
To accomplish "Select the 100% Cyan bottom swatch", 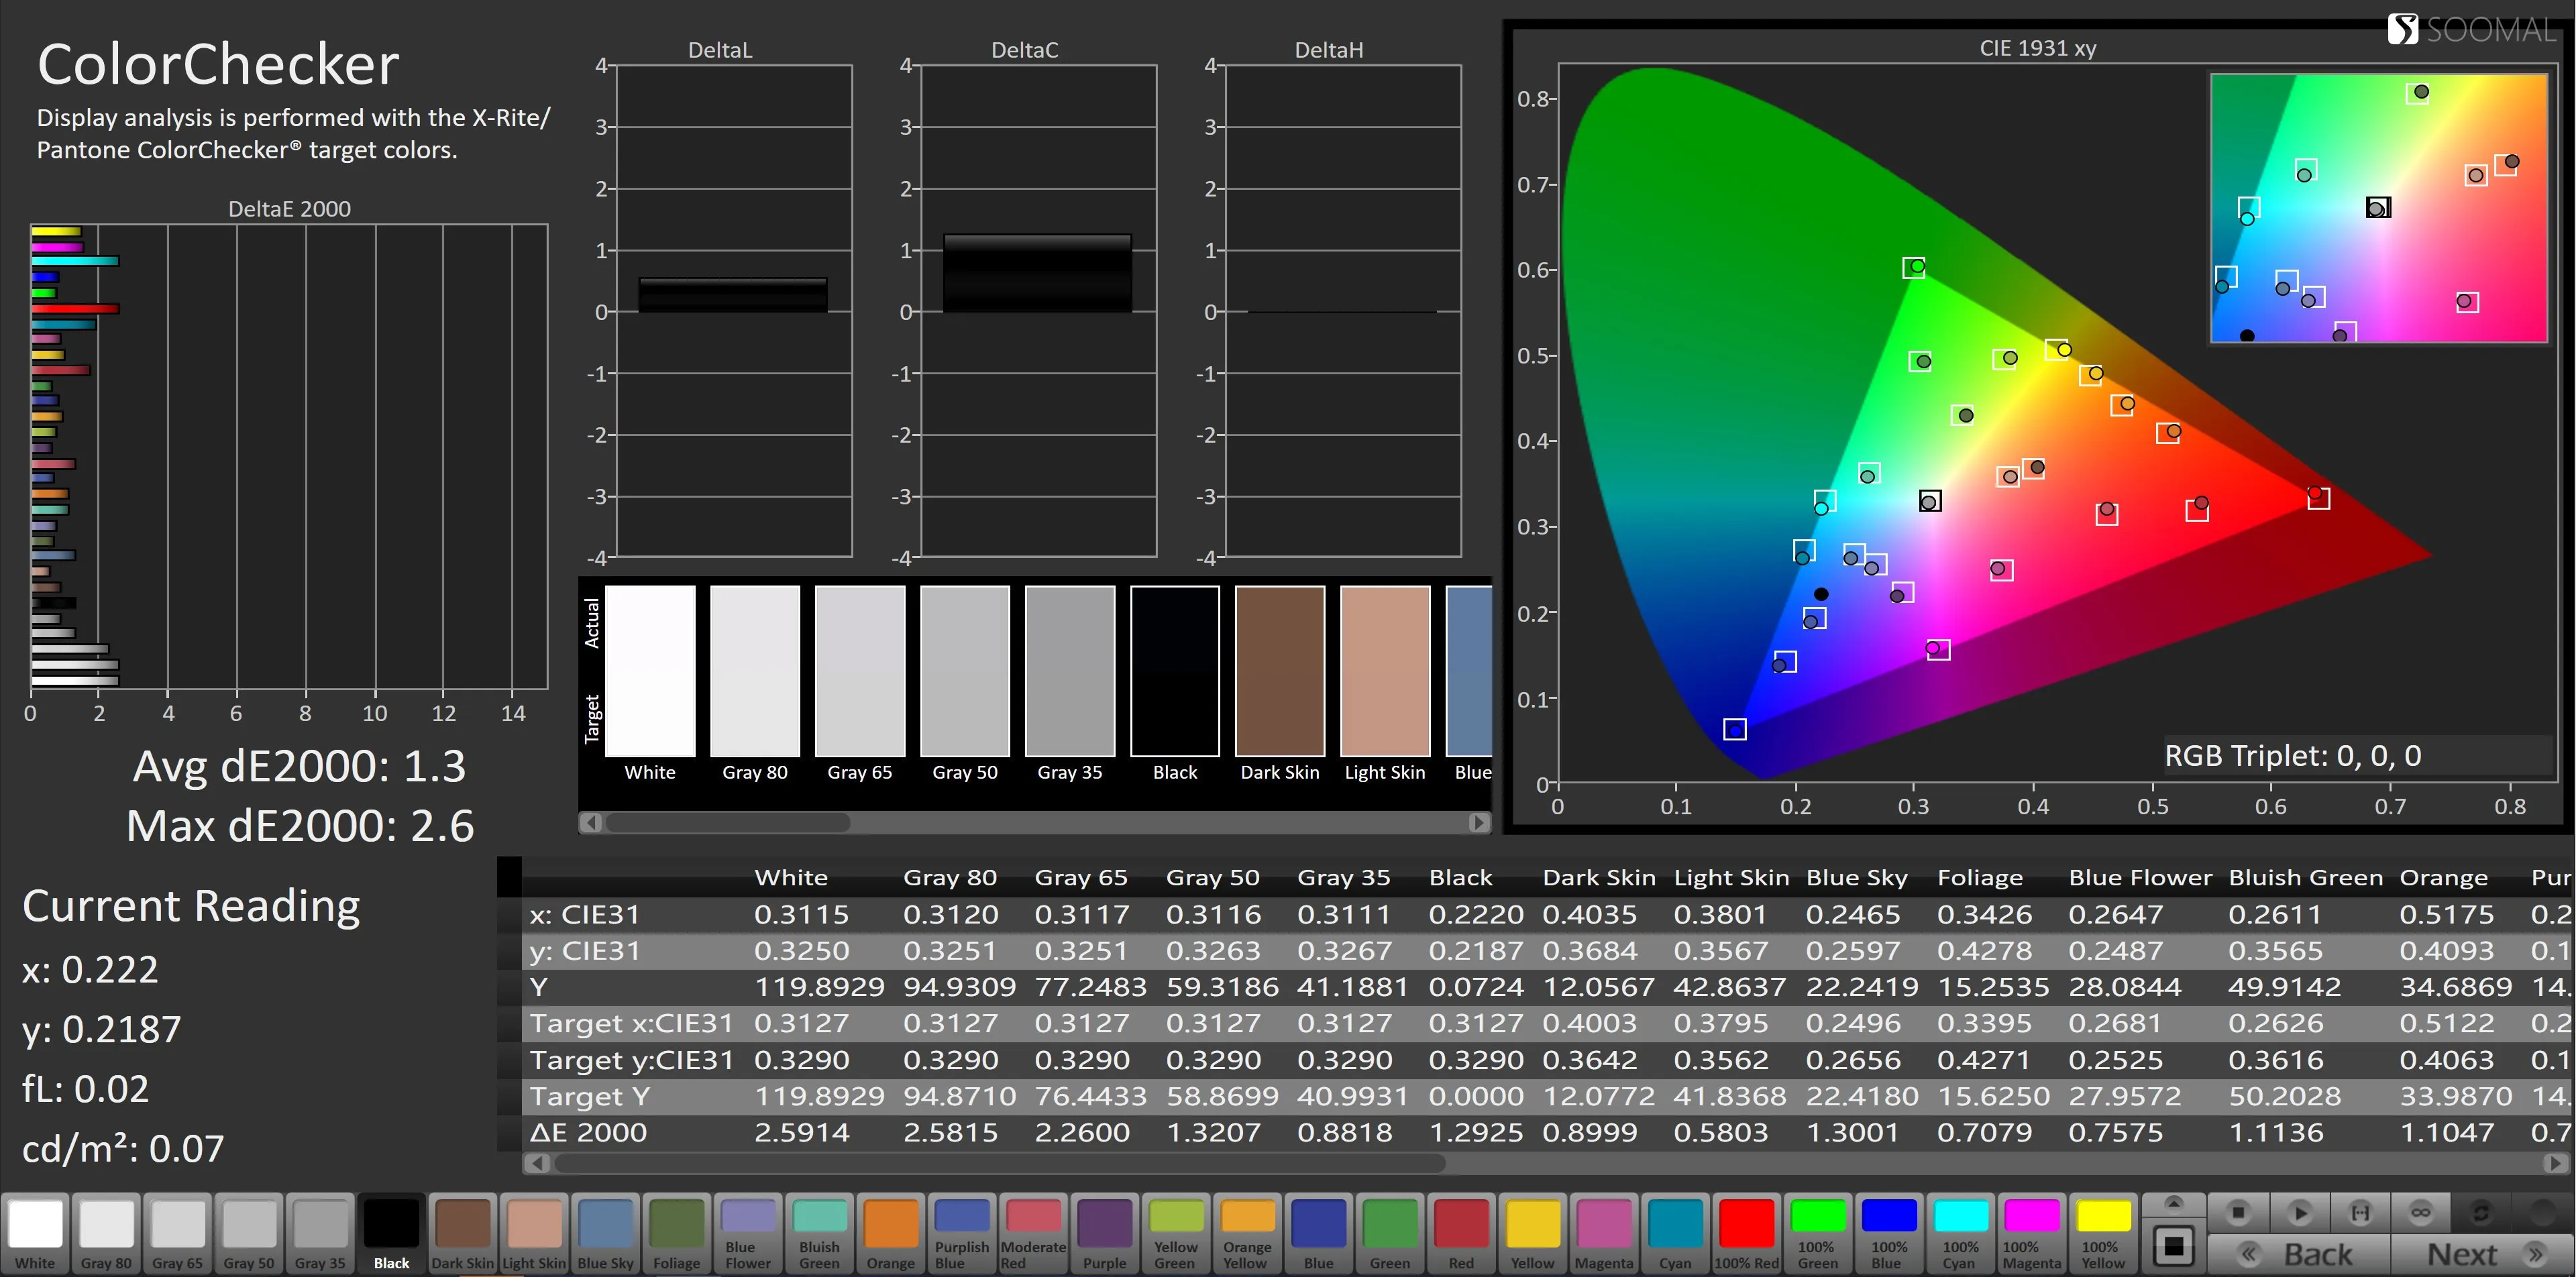I will 1960,1233.
